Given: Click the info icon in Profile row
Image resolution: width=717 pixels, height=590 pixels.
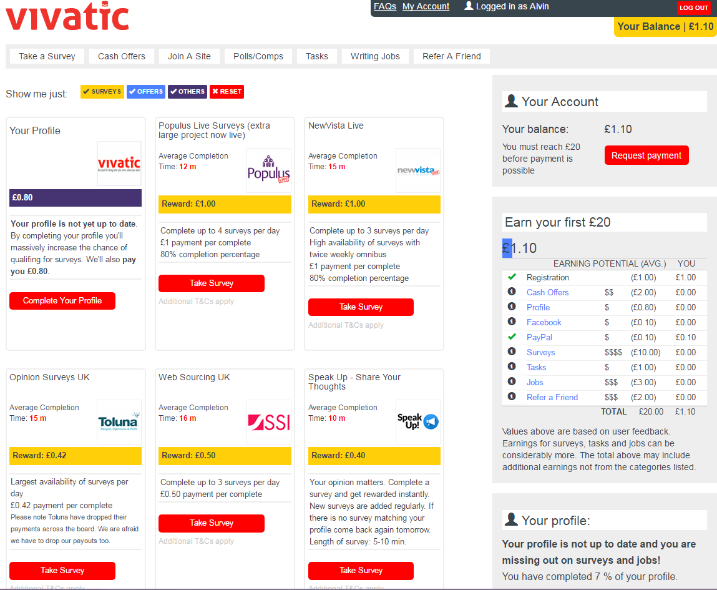Looking at the screenshot, I should pos(512,307).
